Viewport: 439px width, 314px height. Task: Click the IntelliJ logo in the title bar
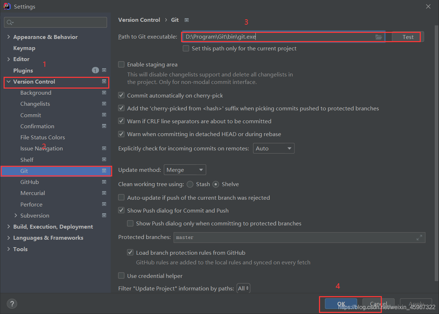pos(7,6)
